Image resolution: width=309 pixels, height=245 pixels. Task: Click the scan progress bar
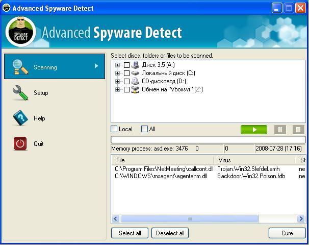click(209, 139)
